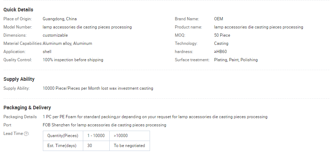Screen dimensions: 330x157
Task: Click the Casting technology value
Action: pos(221,43)
